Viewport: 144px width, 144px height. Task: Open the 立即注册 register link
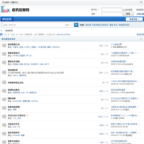140,14
